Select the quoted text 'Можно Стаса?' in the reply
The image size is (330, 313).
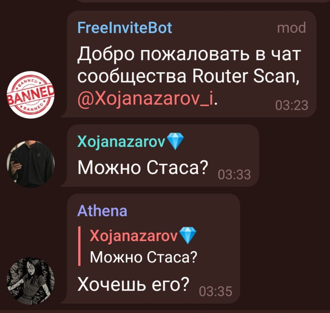(x=144, y=257)
